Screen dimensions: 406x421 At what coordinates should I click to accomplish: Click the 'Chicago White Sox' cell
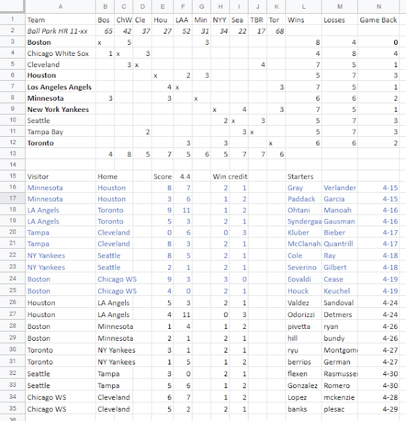(x=61, y=53)
